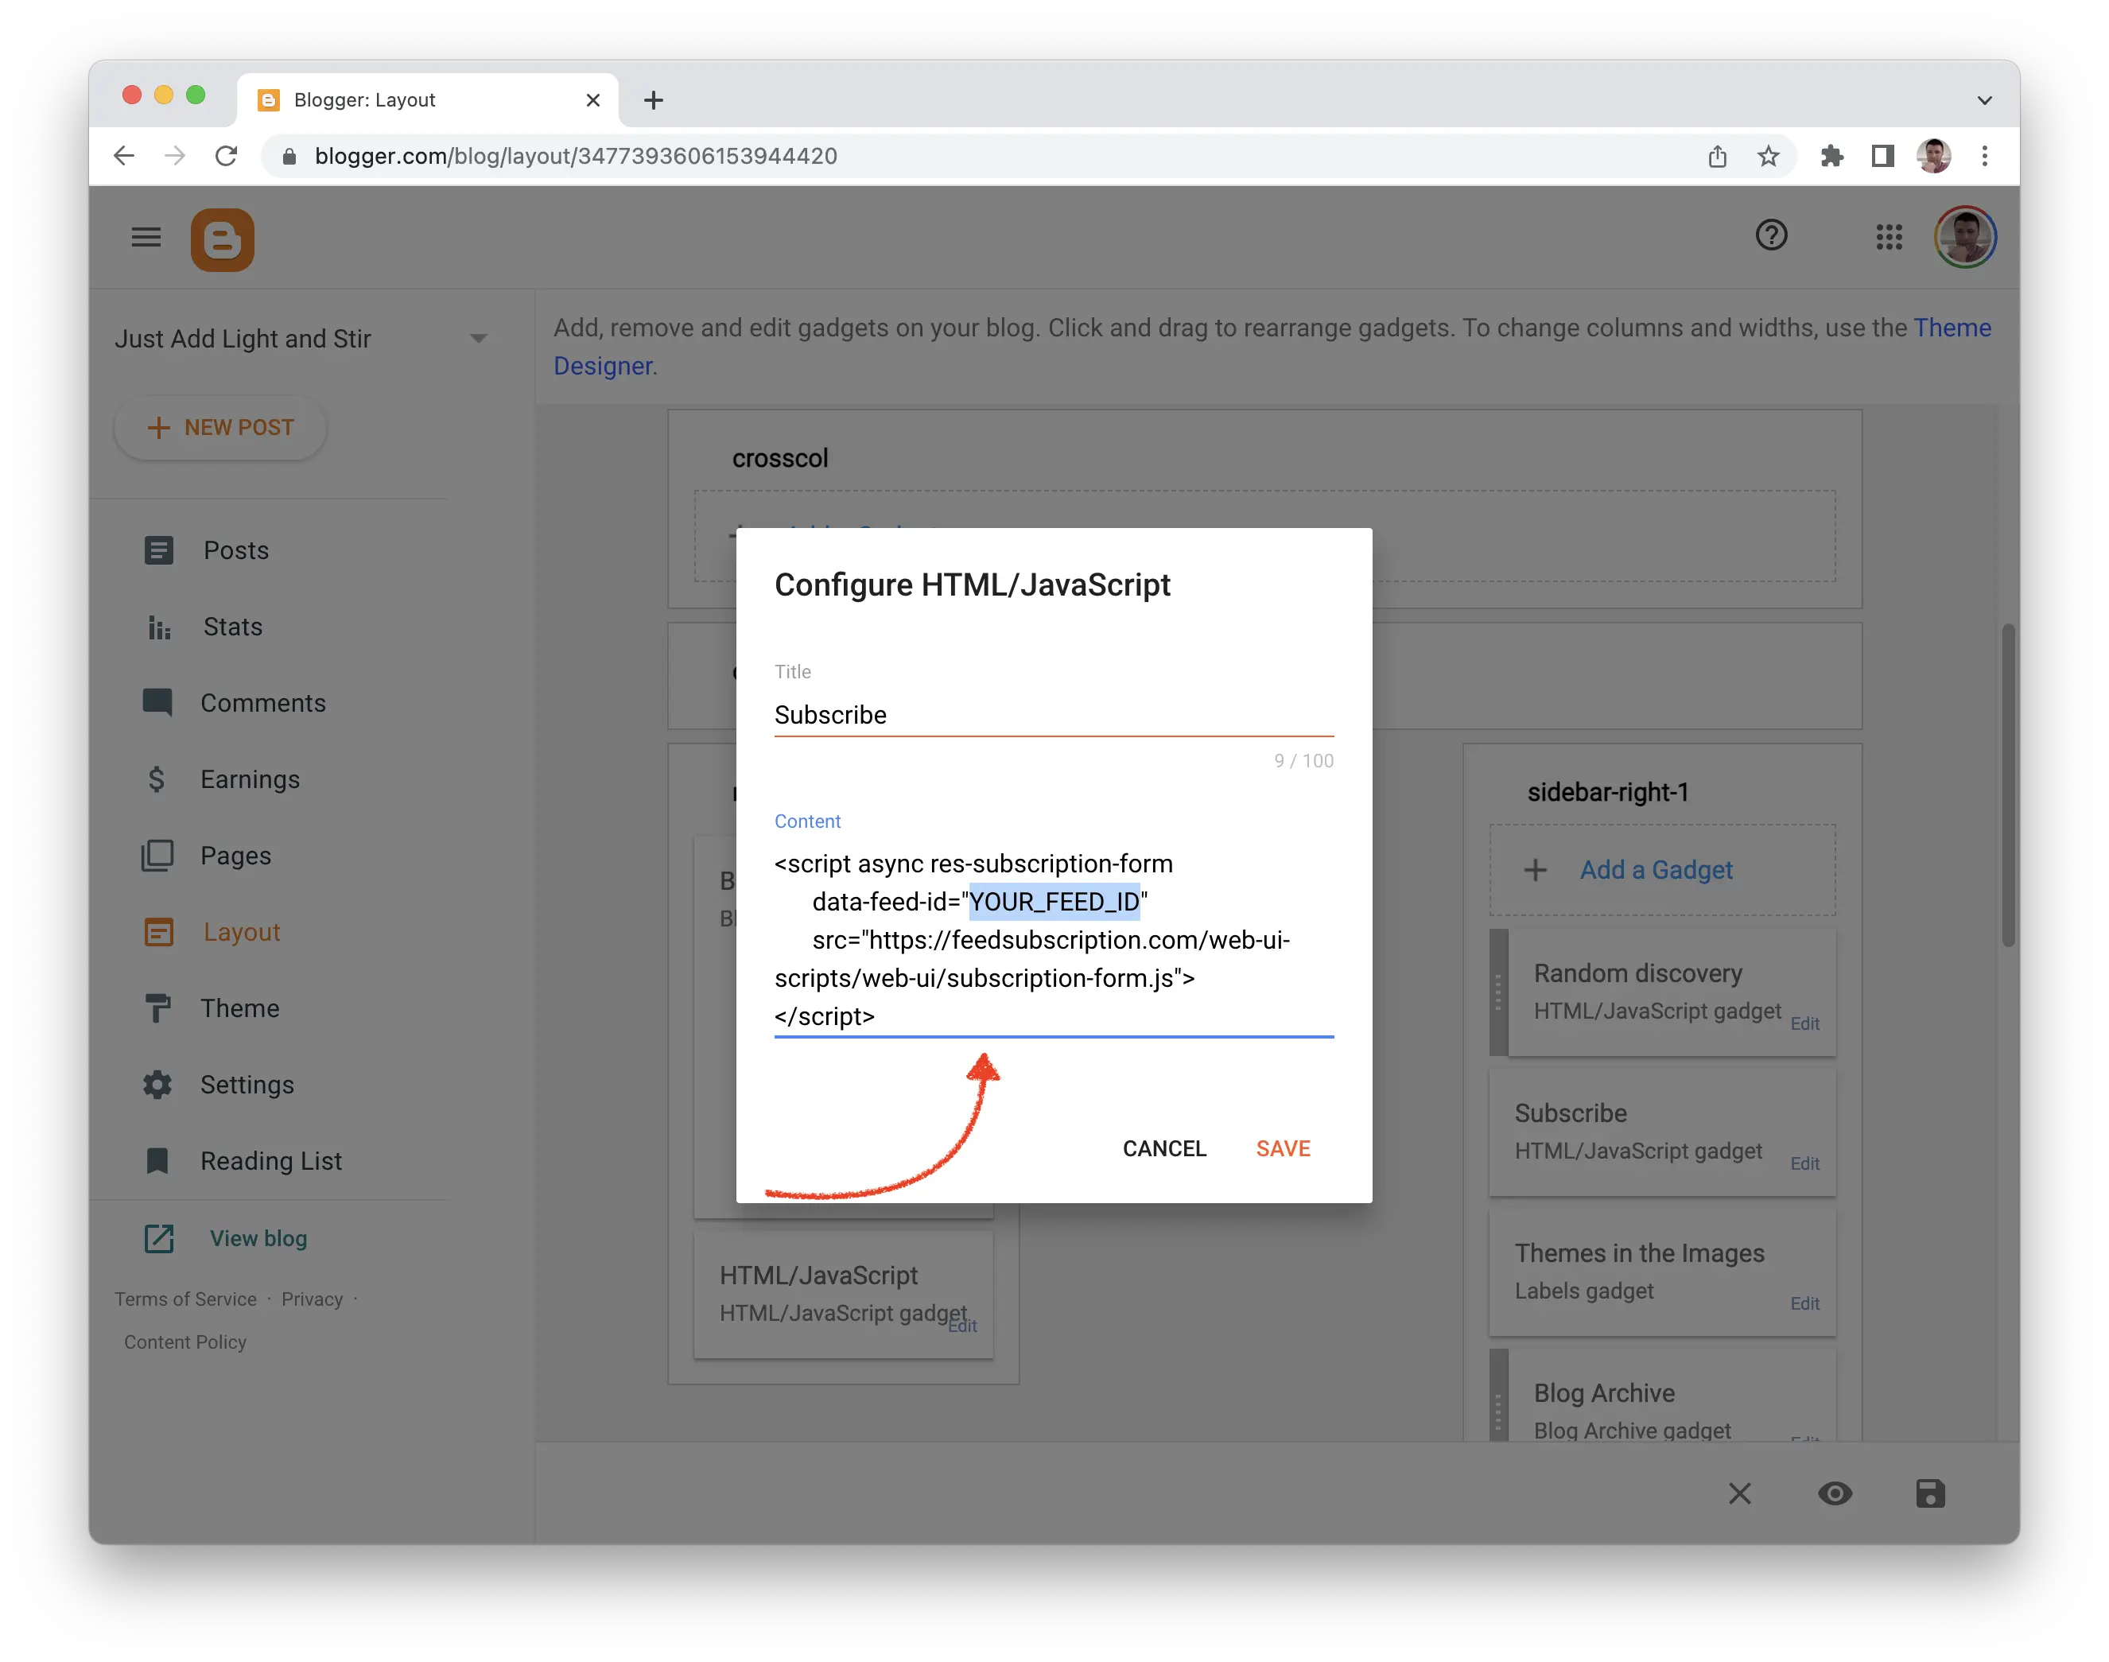Viewport: 2109px width, 1662px height.
Task: Open Chrome three-dot menu
Action: tap(1984, 156)
